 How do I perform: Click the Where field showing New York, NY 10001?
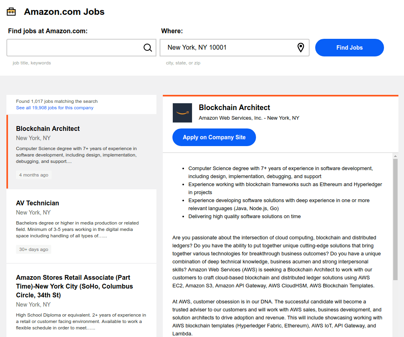[234, 48]
